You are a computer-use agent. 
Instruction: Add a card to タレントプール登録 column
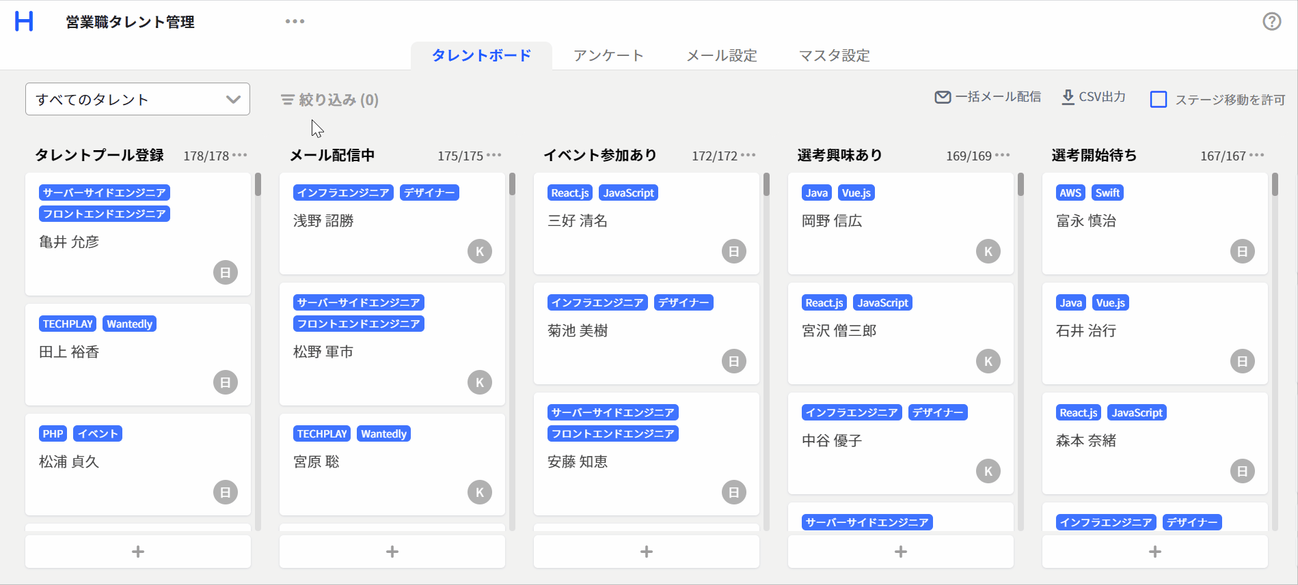point(137,552)
